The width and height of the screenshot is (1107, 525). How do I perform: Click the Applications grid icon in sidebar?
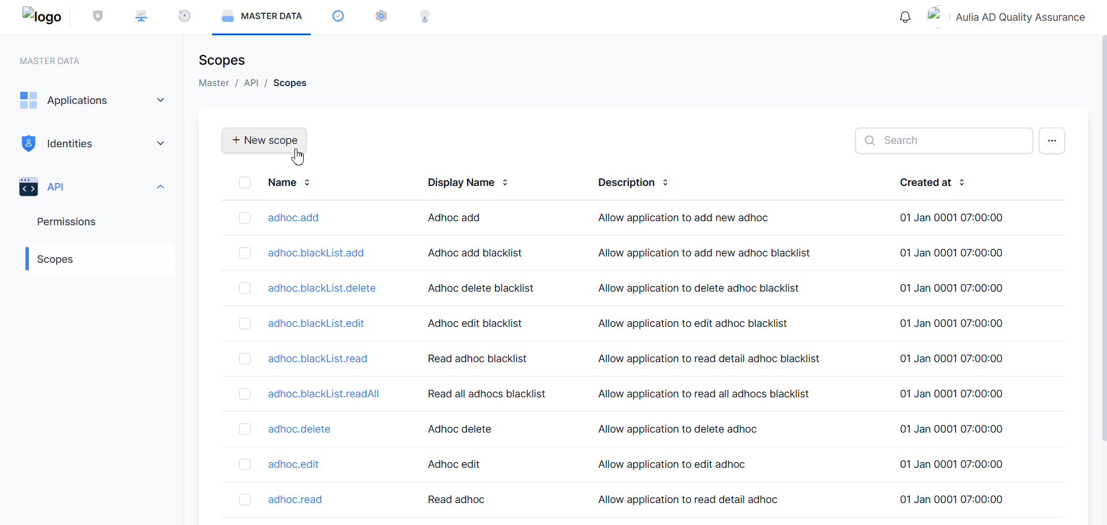point(28,100)
